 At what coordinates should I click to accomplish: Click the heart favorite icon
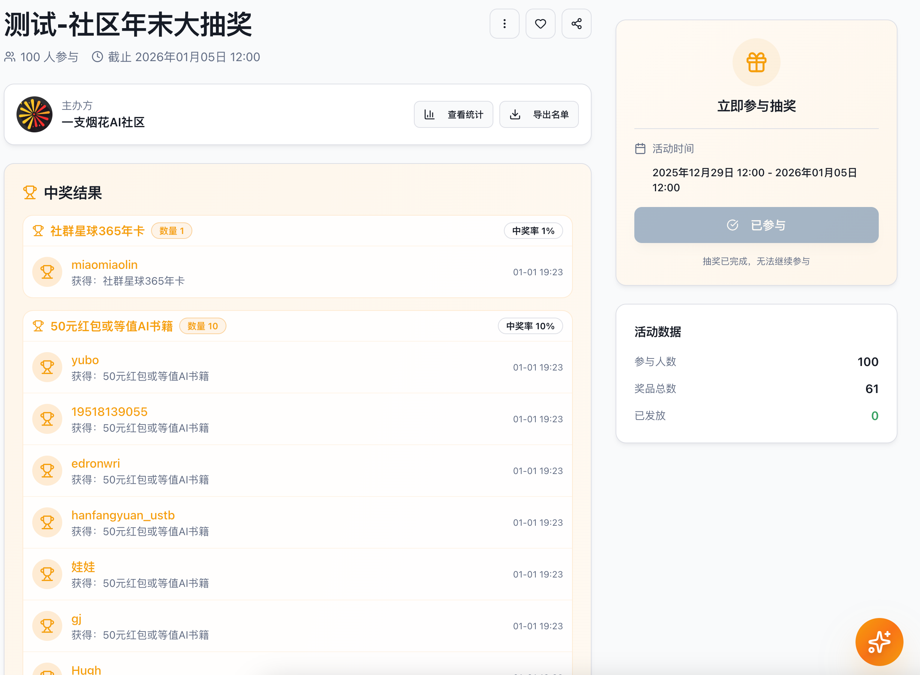pos(541,24)
